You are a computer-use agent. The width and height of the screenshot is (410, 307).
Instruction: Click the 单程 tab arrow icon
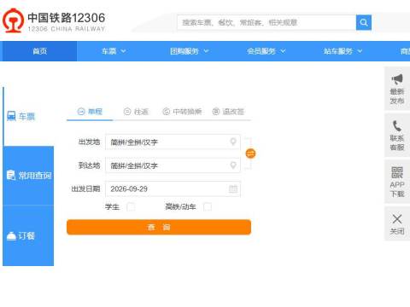point(81,112)
